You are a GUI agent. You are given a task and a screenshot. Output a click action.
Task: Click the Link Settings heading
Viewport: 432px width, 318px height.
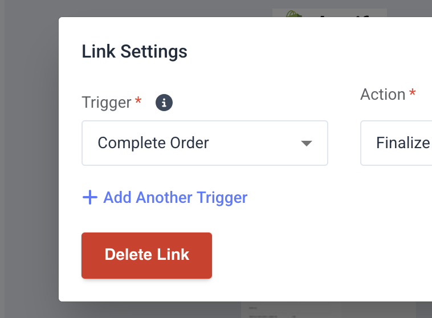tap(135, 51)
